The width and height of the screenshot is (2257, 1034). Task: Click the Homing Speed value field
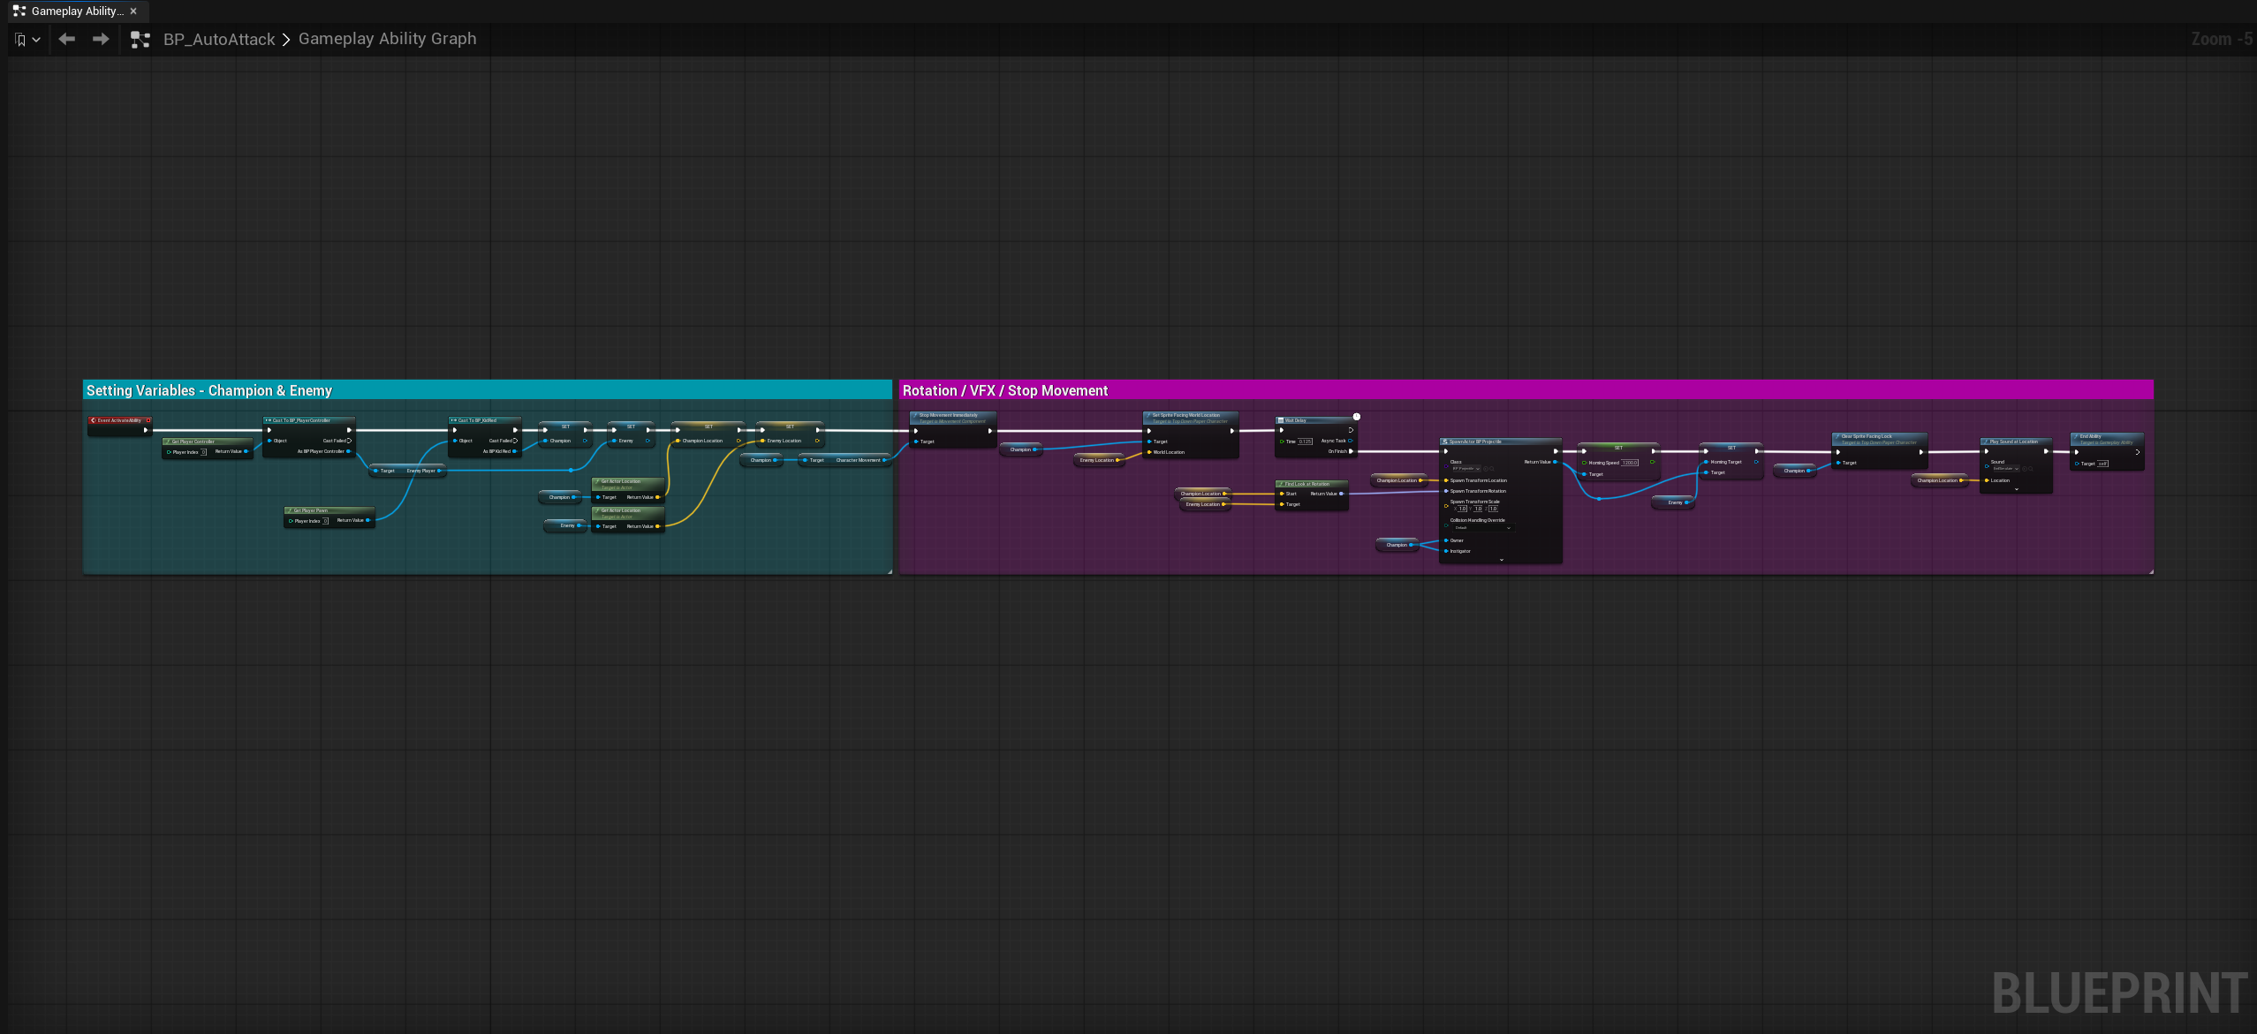click(x=1630, y=463)
